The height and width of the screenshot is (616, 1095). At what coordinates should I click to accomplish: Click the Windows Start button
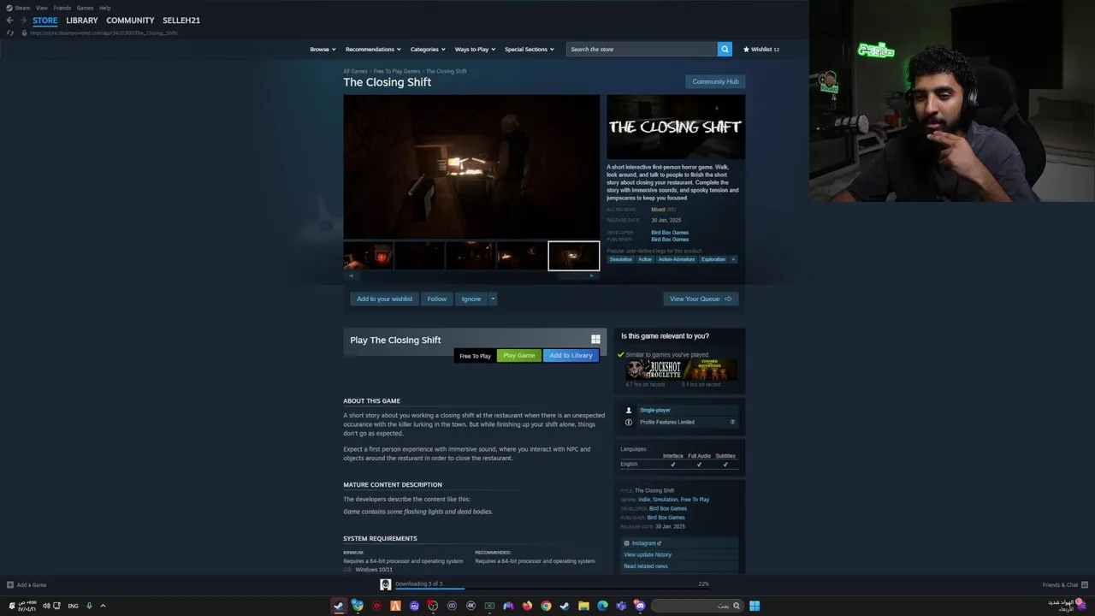755,606
